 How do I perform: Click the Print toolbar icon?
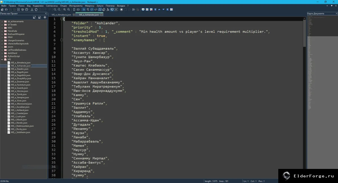[26, 10]
